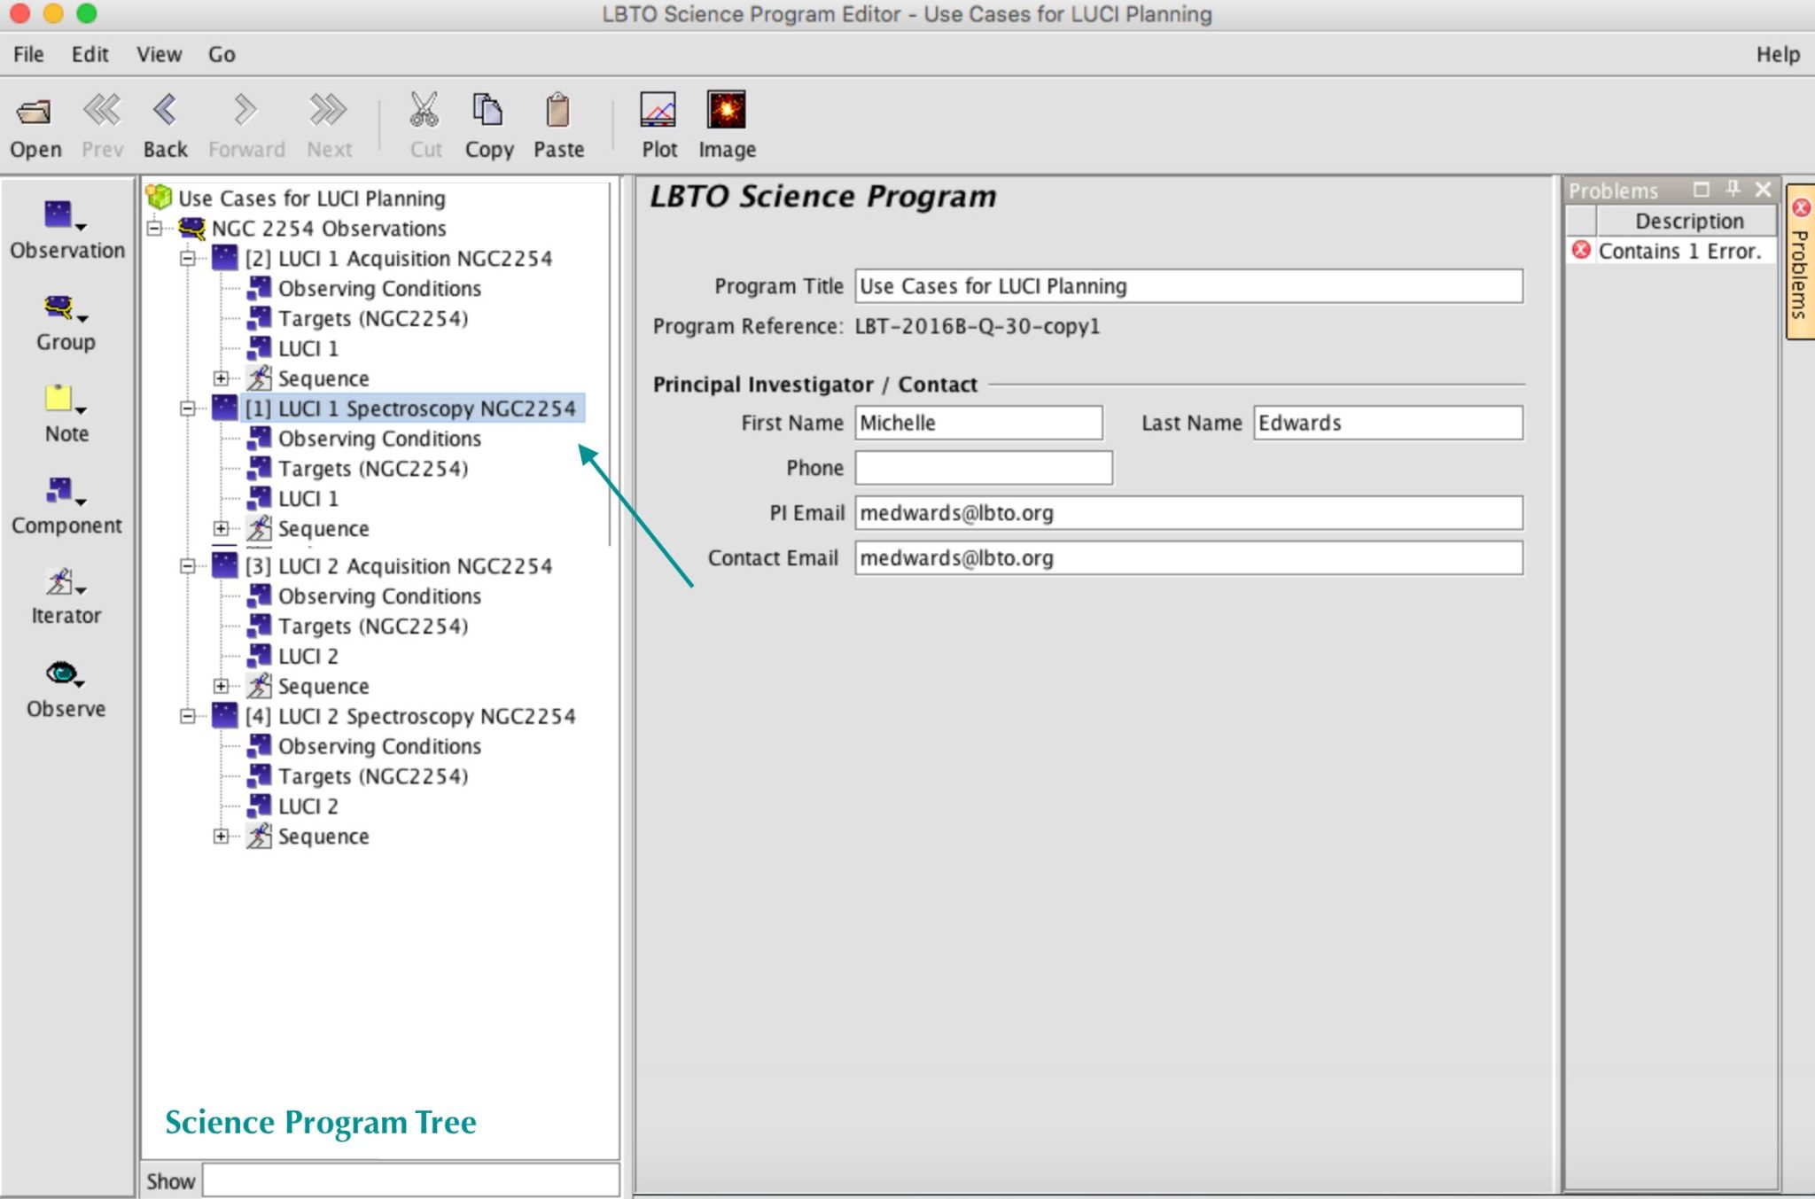
Task: Select Observing Conditions under [2] Acquisition
Action: (x=379, y=288)
